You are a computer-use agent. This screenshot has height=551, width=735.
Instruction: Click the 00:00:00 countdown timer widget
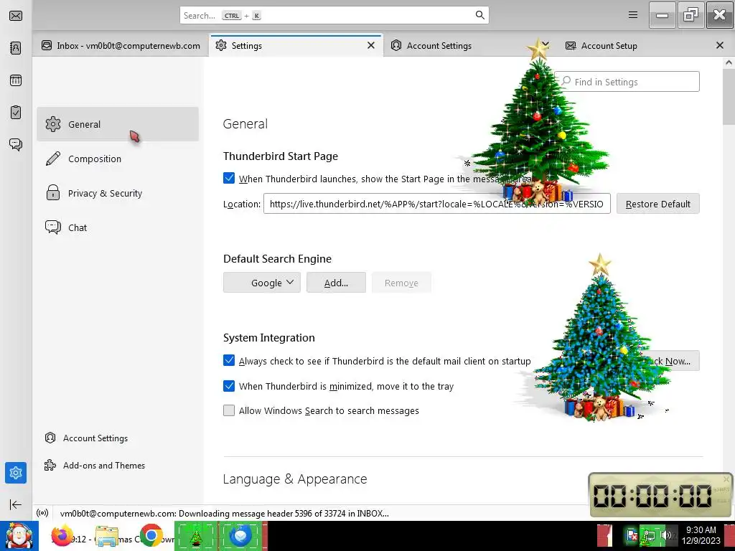[660, 495]
